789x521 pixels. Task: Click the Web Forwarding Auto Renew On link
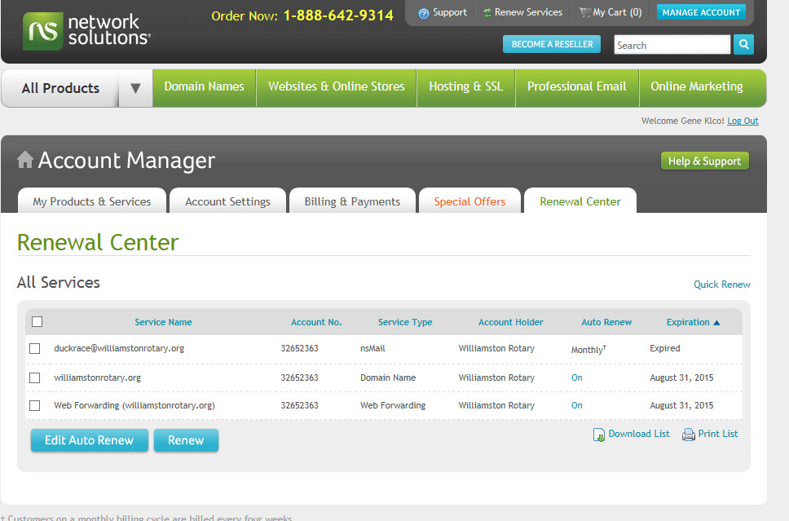[576, 405]
